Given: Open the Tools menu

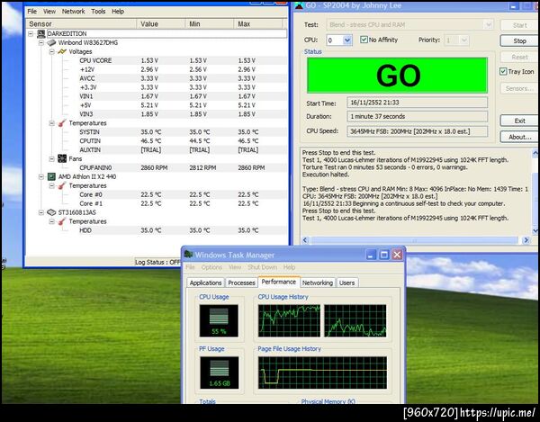Looking at the screenshot, I should coord(98,12).
